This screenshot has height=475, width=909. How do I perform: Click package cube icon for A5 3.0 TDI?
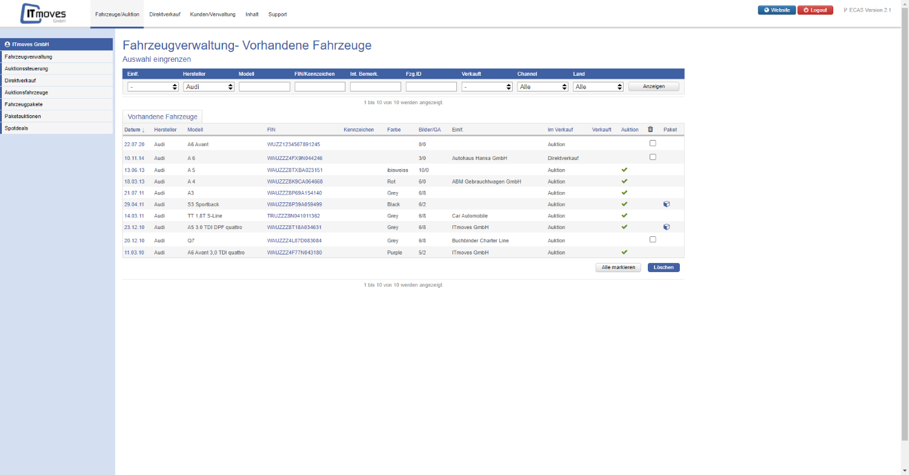(x=667, y=227)
